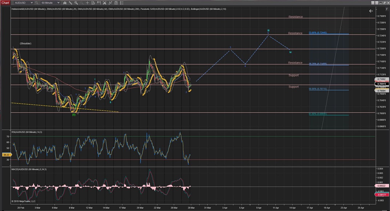Select the Chart tab label
This screenshot has height=211, width=390.
click(5, 3)
